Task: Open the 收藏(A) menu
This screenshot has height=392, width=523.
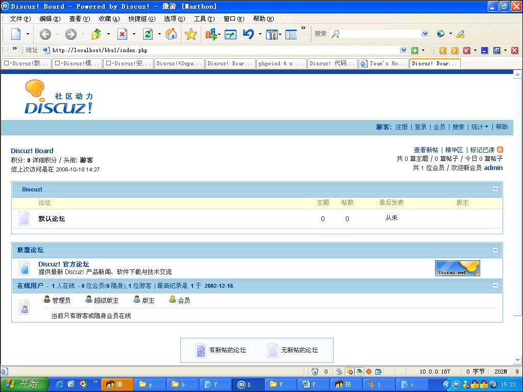Action: 109,19
